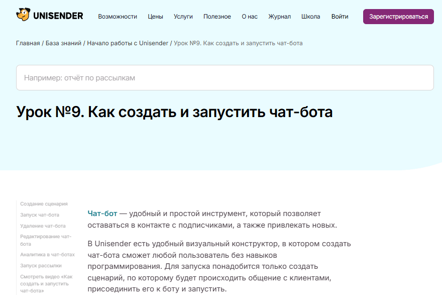Click the Зарегистрироваться button
Image resolution: width=442 pixels, height=304 pixels.
(398, 17)
